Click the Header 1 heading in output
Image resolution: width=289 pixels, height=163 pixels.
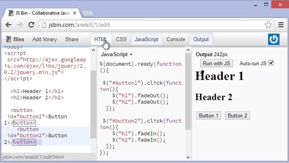219,76
